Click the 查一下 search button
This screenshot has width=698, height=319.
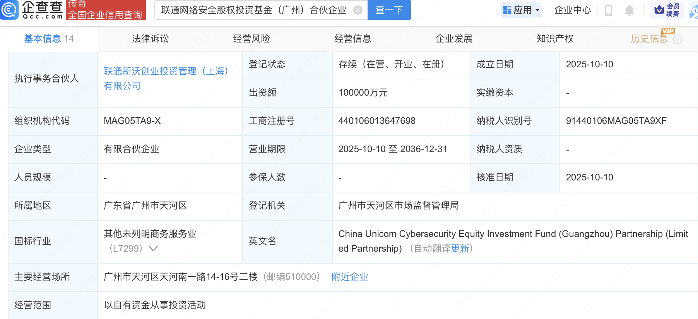[389, 10]
